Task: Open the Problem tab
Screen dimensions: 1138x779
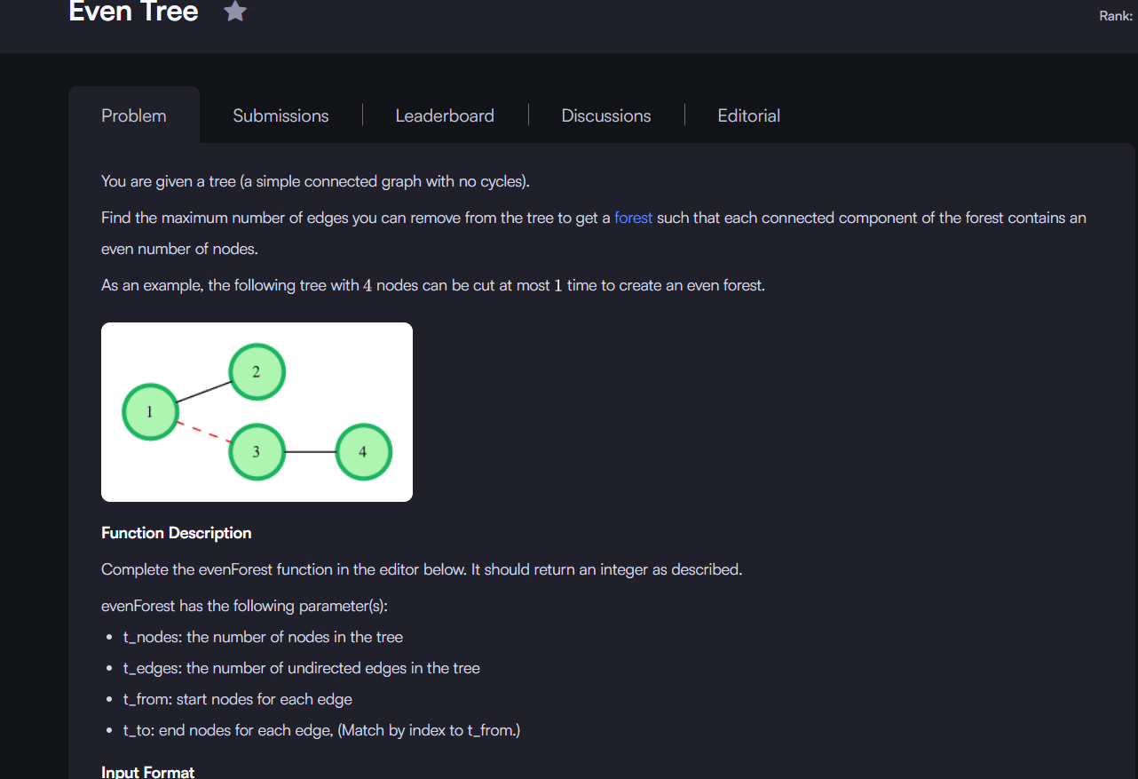Action: pos(134,115)
